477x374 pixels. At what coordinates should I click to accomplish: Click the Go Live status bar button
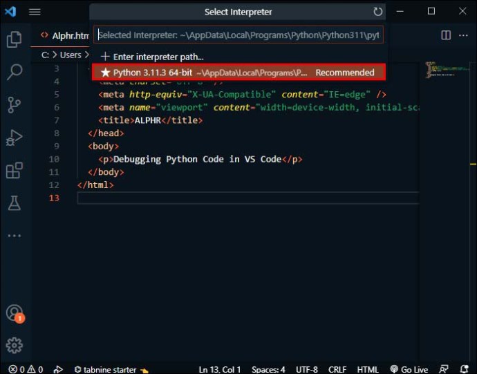pyautogui.click(x=409, y=369)
